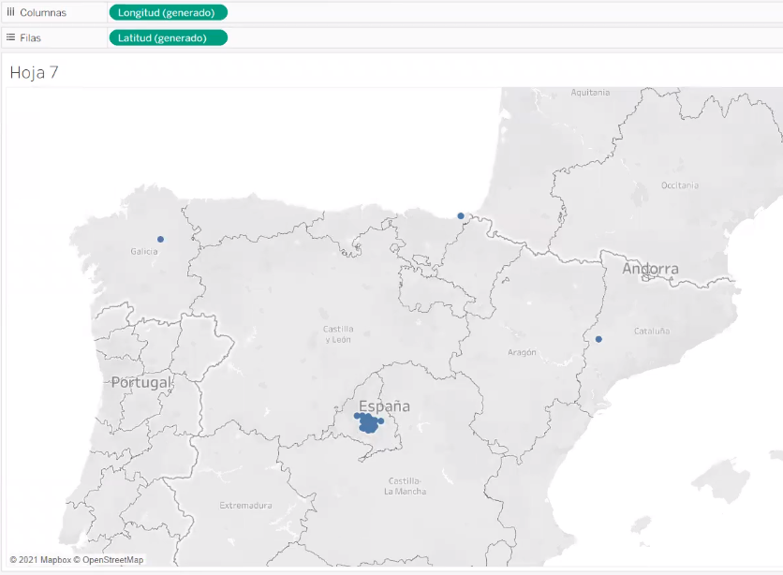This screenshot has width=783, height=575.
Task: Click the Extremadura map label
Action: click(245, 506)
